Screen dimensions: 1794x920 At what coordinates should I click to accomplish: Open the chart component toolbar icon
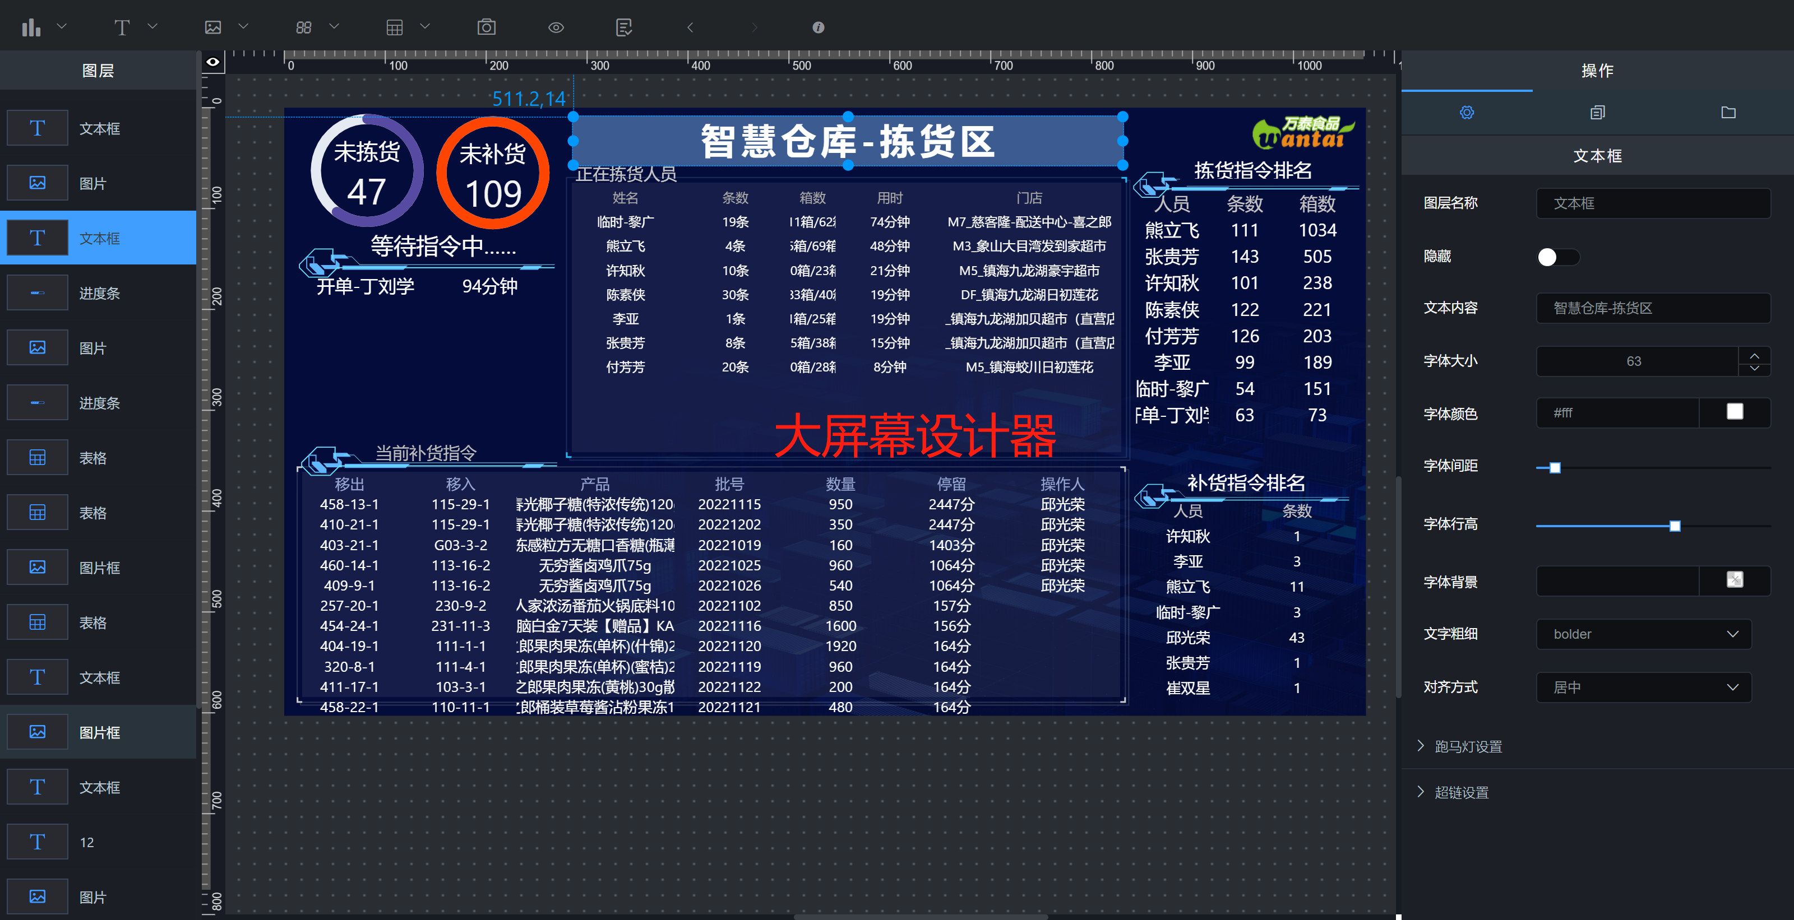31,27
